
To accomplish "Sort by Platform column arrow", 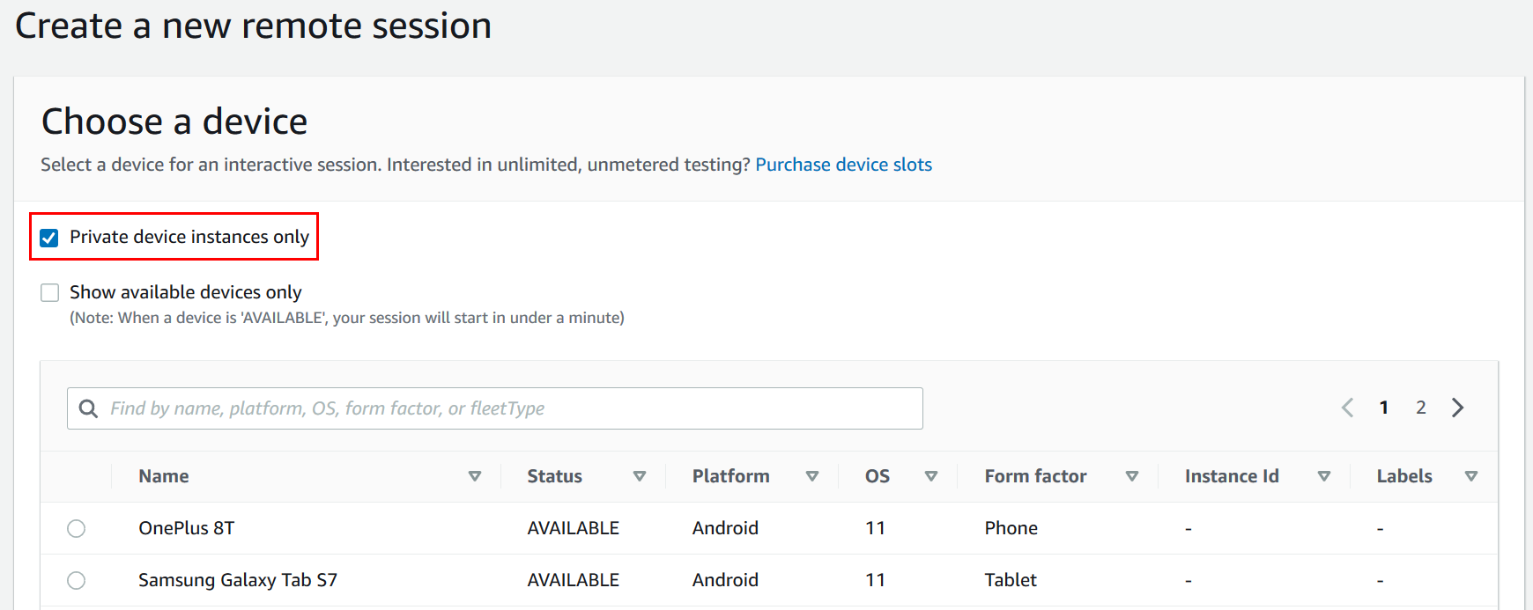I will click(x=812, y=476).
